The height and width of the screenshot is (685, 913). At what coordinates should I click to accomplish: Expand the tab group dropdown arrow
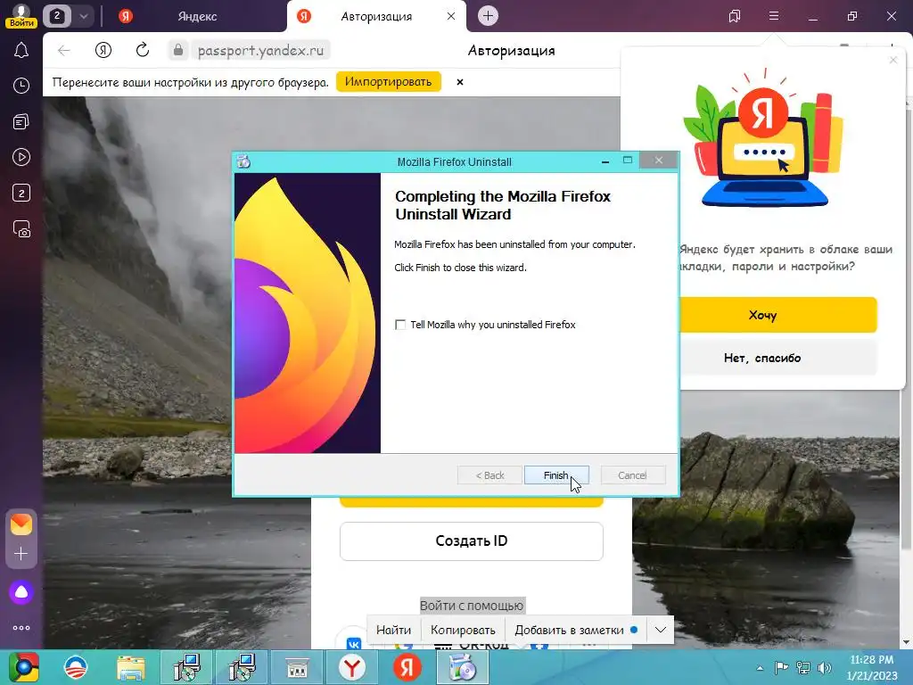click(83, 16)
